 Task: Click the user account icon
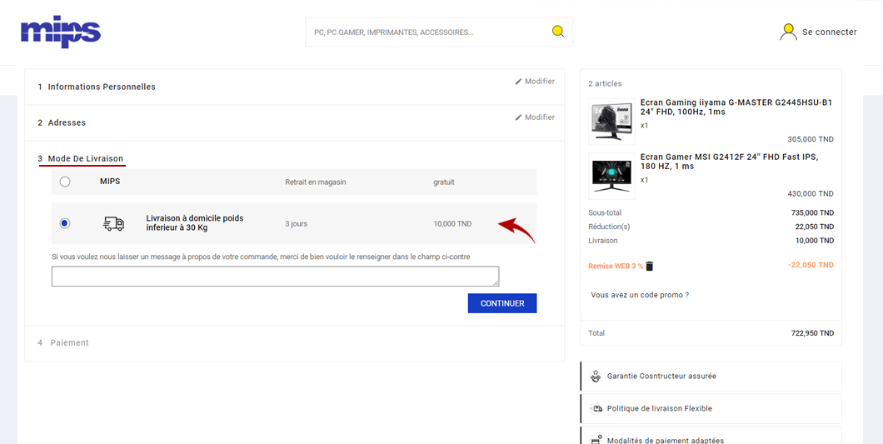click(788, 32)
